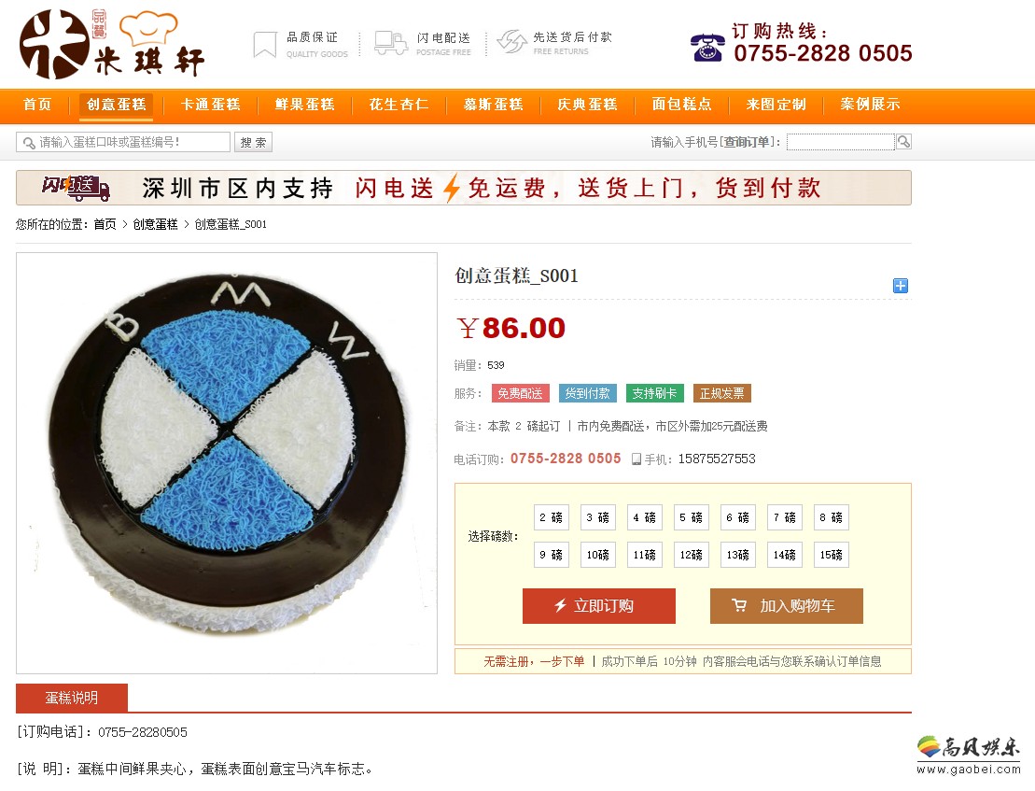
Task: Click the 加入购物车 button
Action: (x=786, y=605)
